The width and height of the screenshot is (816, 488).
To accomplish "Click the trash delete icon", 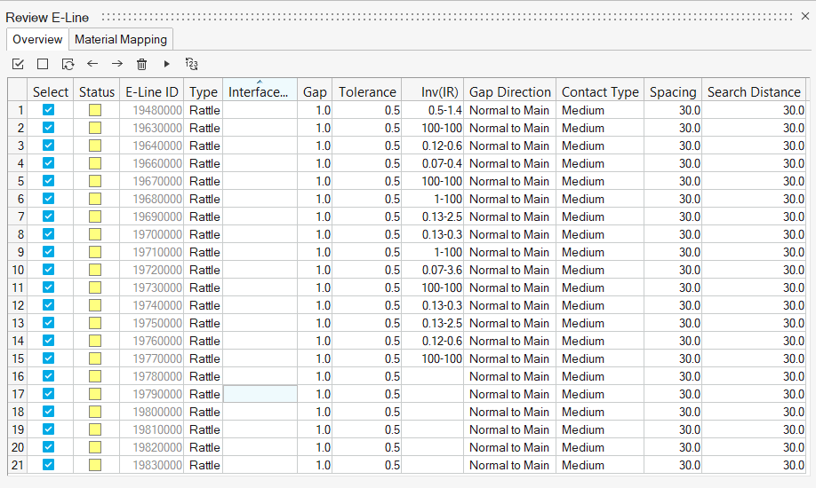I will click(x=141, y=64).
